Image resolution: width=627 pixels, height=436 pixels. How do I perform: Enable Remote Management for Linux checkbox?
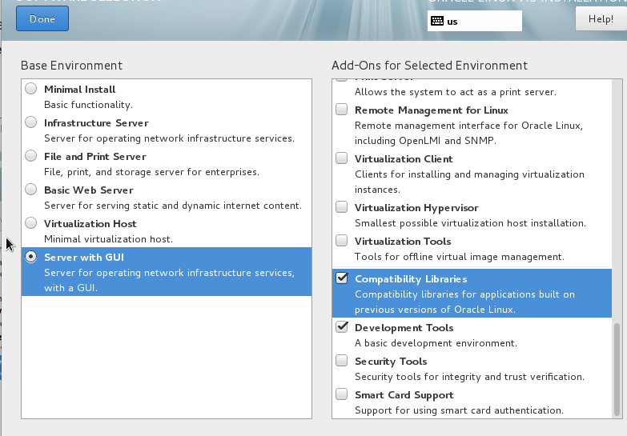[341, 109]
